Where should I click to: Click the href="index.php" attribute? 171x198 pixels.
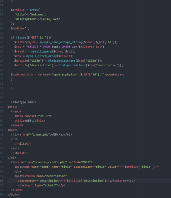point(37,134)
